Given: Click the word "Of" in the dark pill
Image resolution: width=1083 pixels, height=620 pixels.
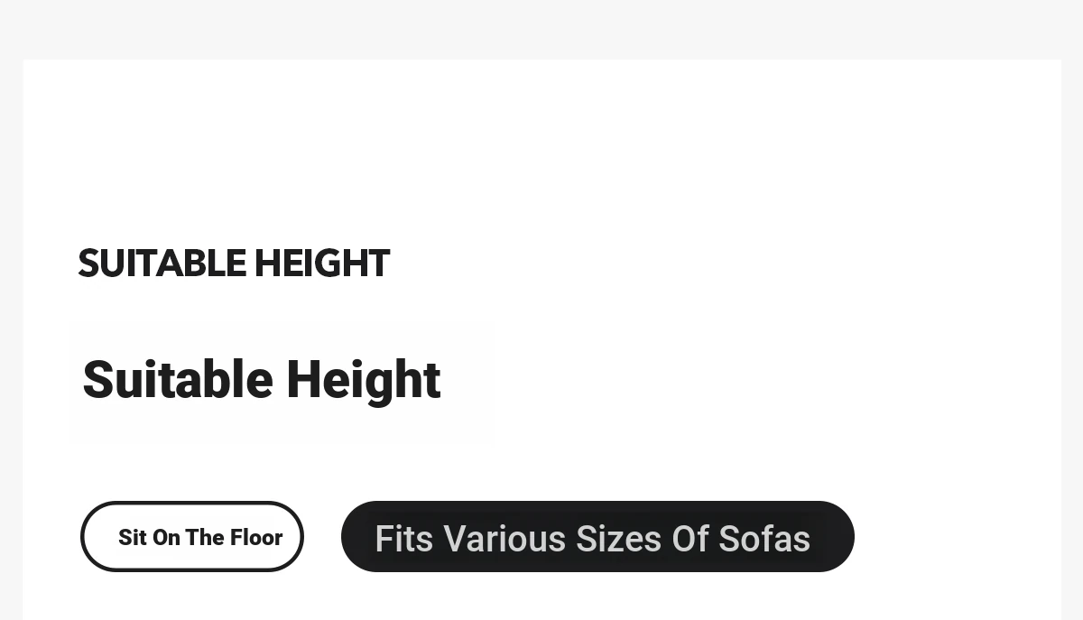Looking at the screenshot, I should 690,539.
